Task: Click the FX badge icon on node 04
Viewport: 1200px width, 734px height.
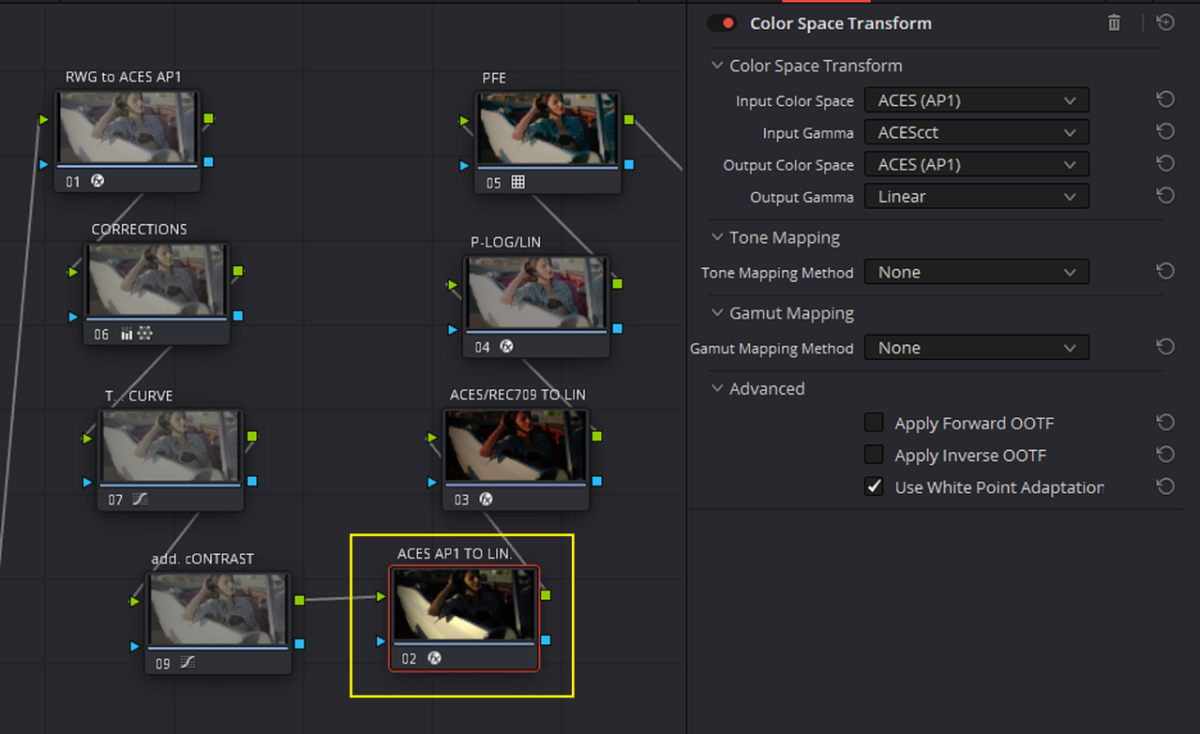Action: click(506, 346)
